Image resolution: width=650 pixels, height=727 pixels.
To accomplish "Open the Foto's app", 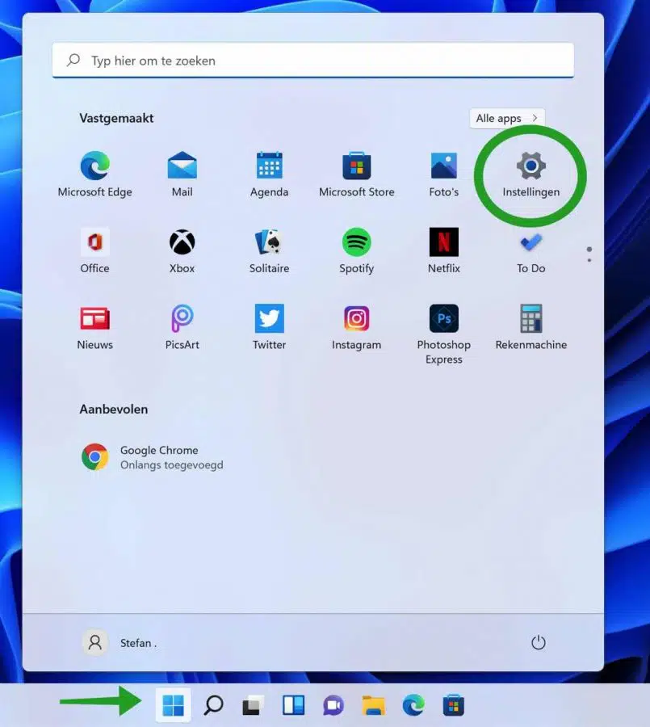I will point(443,174).
